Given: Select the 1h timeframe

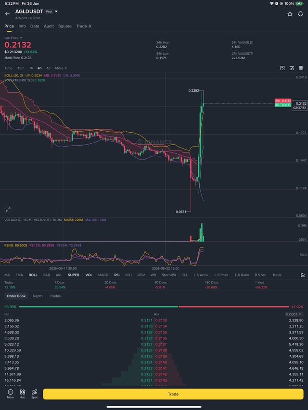Looking at the screenshot, I should click(x=31, y=68).
